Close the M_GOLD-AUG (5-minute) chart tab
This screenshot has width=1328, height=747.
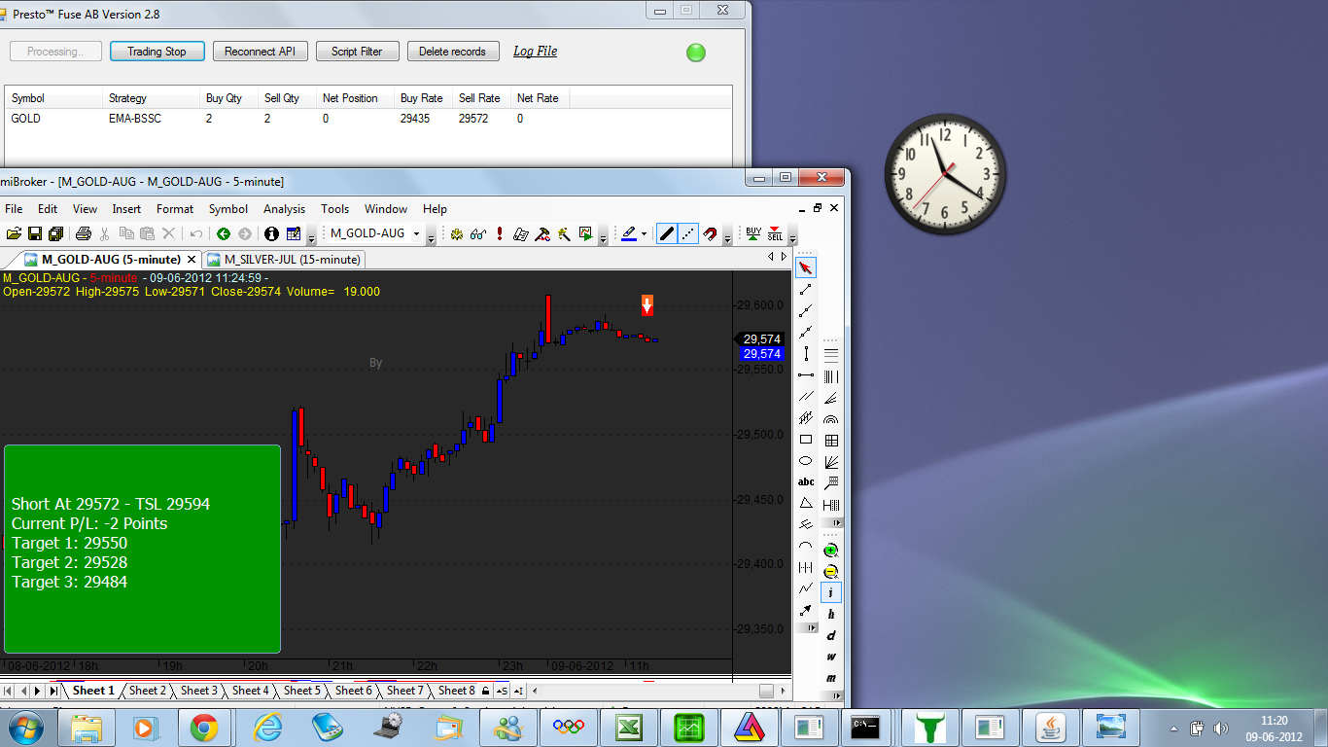point(192,260)
